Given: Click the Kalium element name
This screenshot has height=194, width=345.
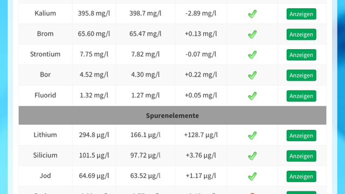Looking at the screenshot, I should coord(45,13).
